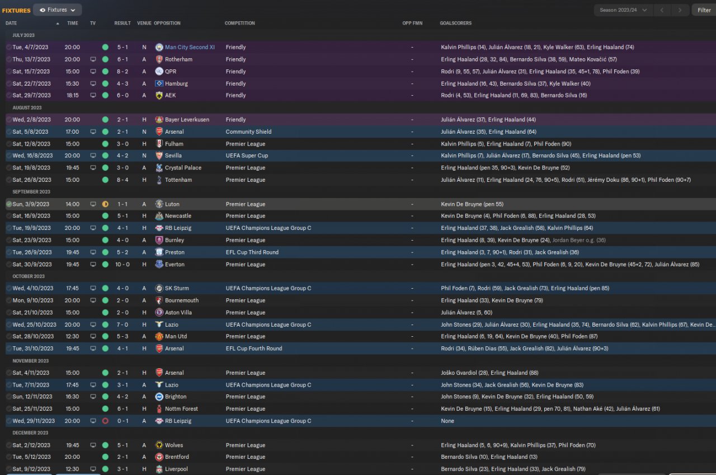Screen dimensions: 716x475
Task: Click the 7 - 0 score on 25/10/2023
Action: pyautogui.click(x=123, y=324)
